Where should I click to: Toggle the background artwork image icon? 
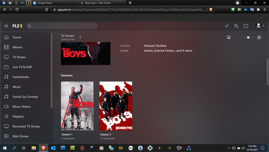[x=229, y=37]
